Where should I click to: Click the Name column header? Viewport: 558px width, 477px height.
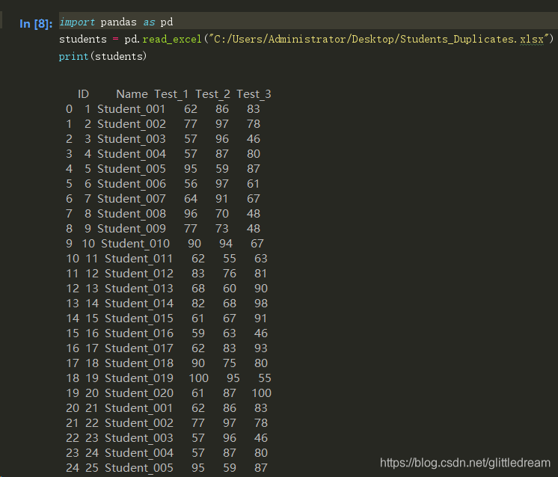click(132, 94)
